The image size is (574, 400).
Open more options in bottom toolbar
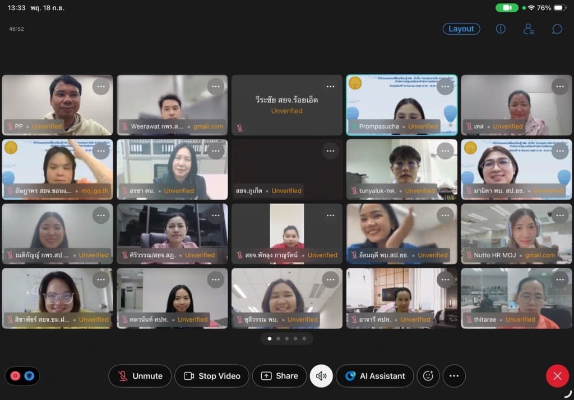click(454, 376)
